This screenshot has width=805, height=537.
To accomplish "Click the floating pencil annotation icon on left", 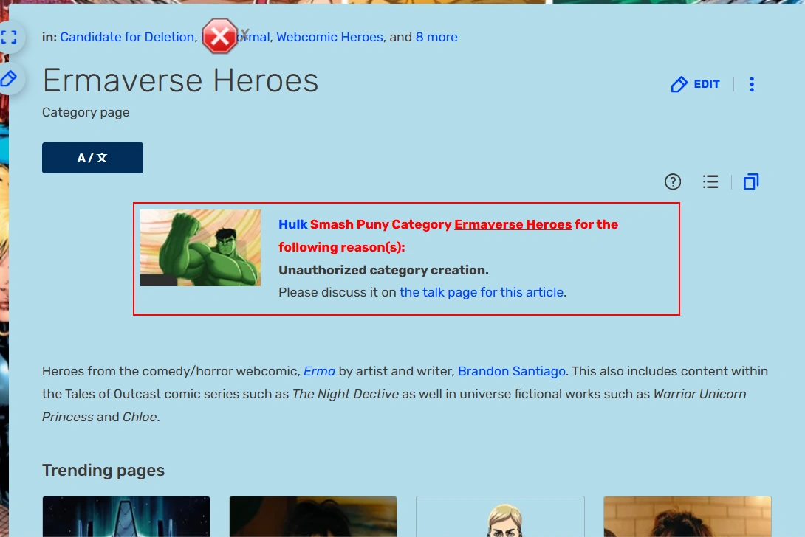I will pyautogui.click(x=10, y=78).
